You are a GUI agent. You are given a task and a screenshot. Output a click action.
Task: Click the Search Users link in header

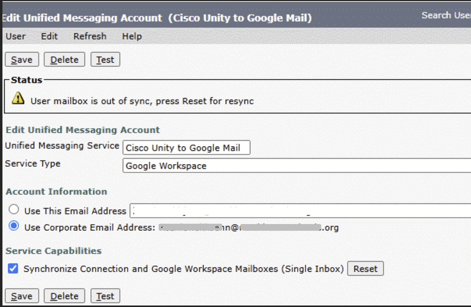pos(446,15)
